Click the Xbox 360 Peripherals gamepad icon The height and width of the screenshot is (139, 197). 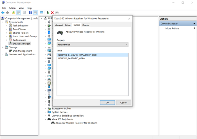tap(49, 119)
